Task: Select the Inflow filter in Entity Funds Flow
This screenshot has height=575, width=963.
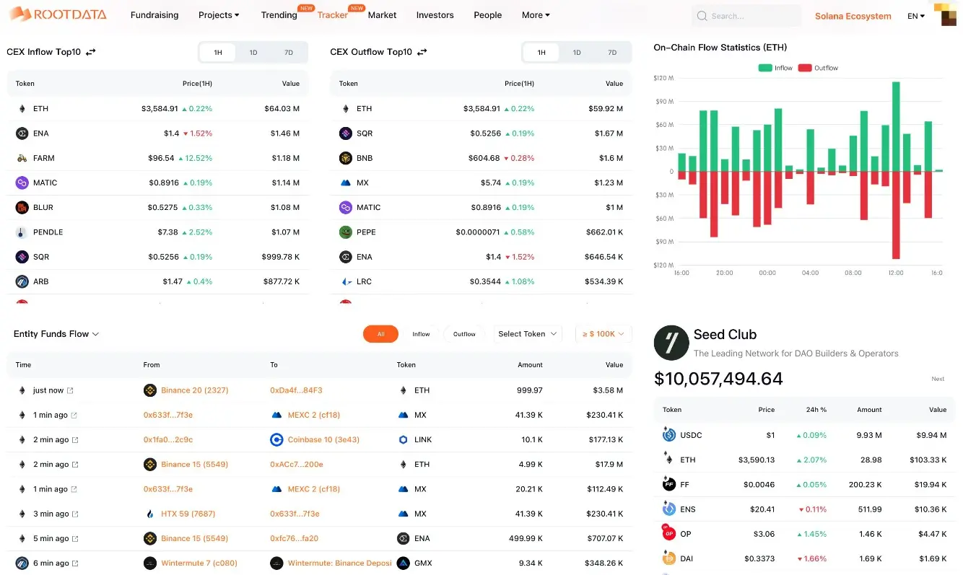Action: 421,334
